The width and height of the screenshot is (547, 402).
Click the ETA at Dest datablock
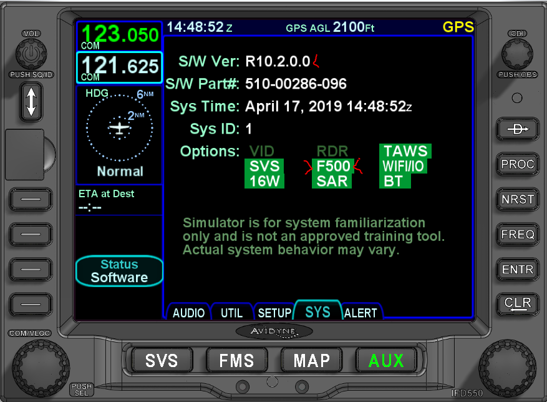119,200
